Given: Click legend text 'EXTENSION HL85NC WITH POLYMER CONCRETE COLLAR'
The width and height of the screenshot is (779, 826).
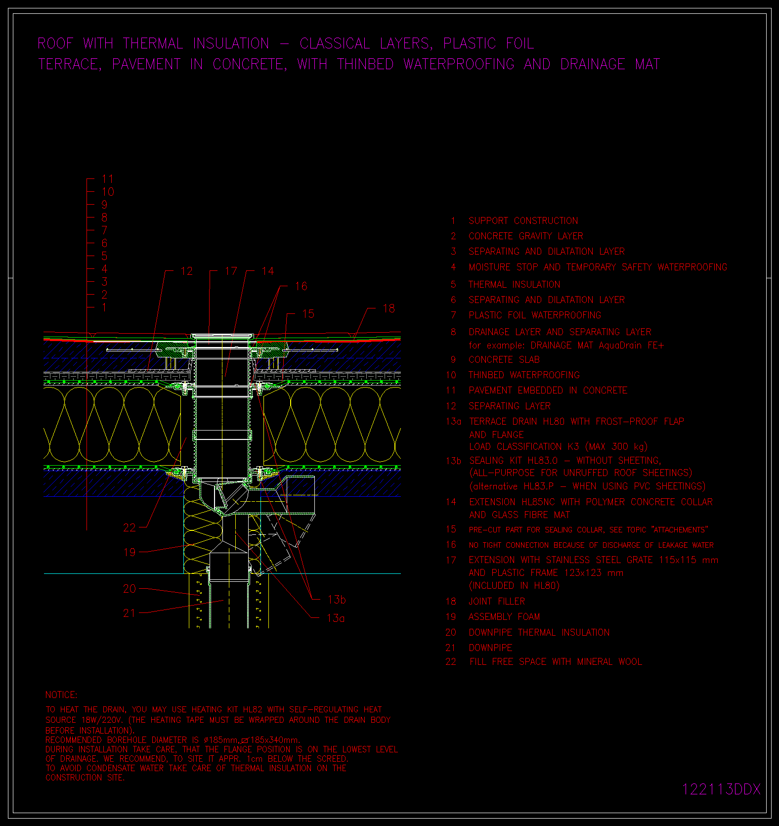Looking at the screenshot, I should click(x=591, y=502).
